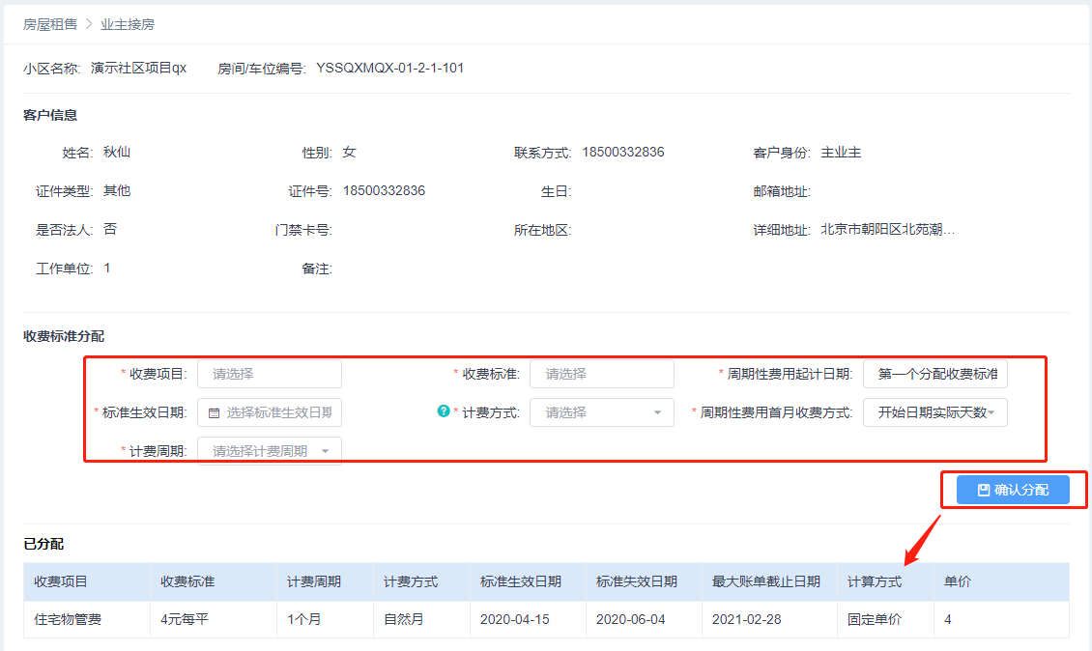Open the 收费标准 select field
The width and height of the screenshot is (1092, 651).
click(602, 374)
